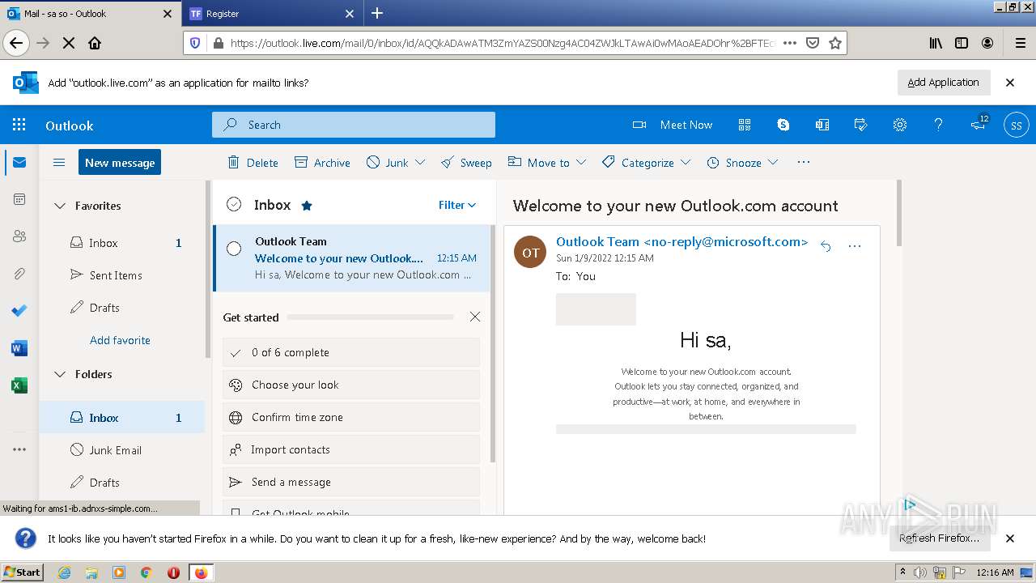Click the sender no-reply@microsoft.com link
1036x583 pixels.
[681, 241]
